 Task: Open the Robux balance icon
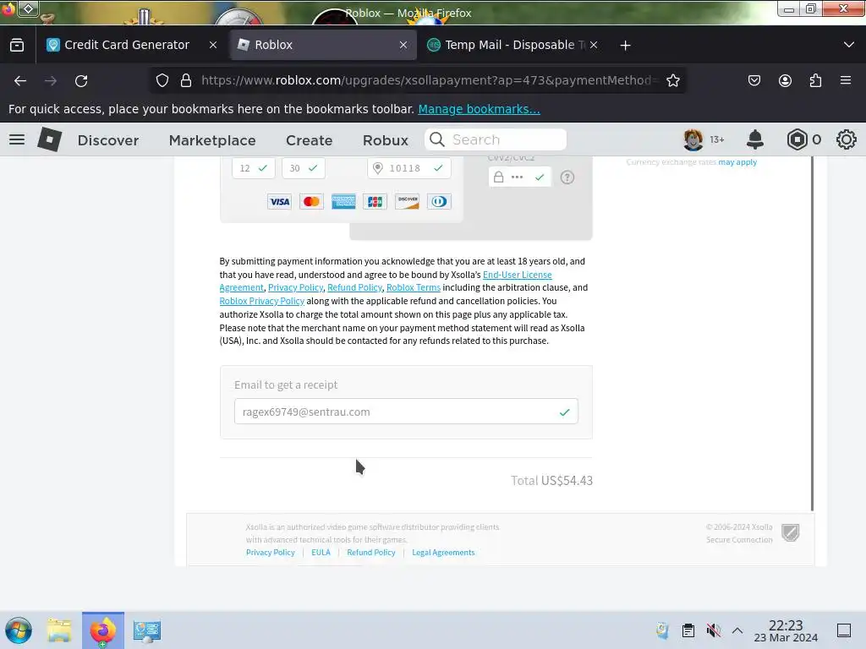pyautogui.click(x=797, y=139)
